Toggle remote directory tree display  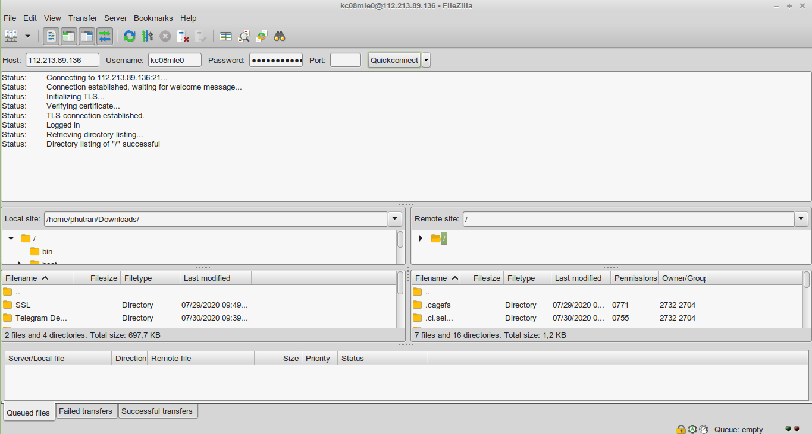[87, 36]
